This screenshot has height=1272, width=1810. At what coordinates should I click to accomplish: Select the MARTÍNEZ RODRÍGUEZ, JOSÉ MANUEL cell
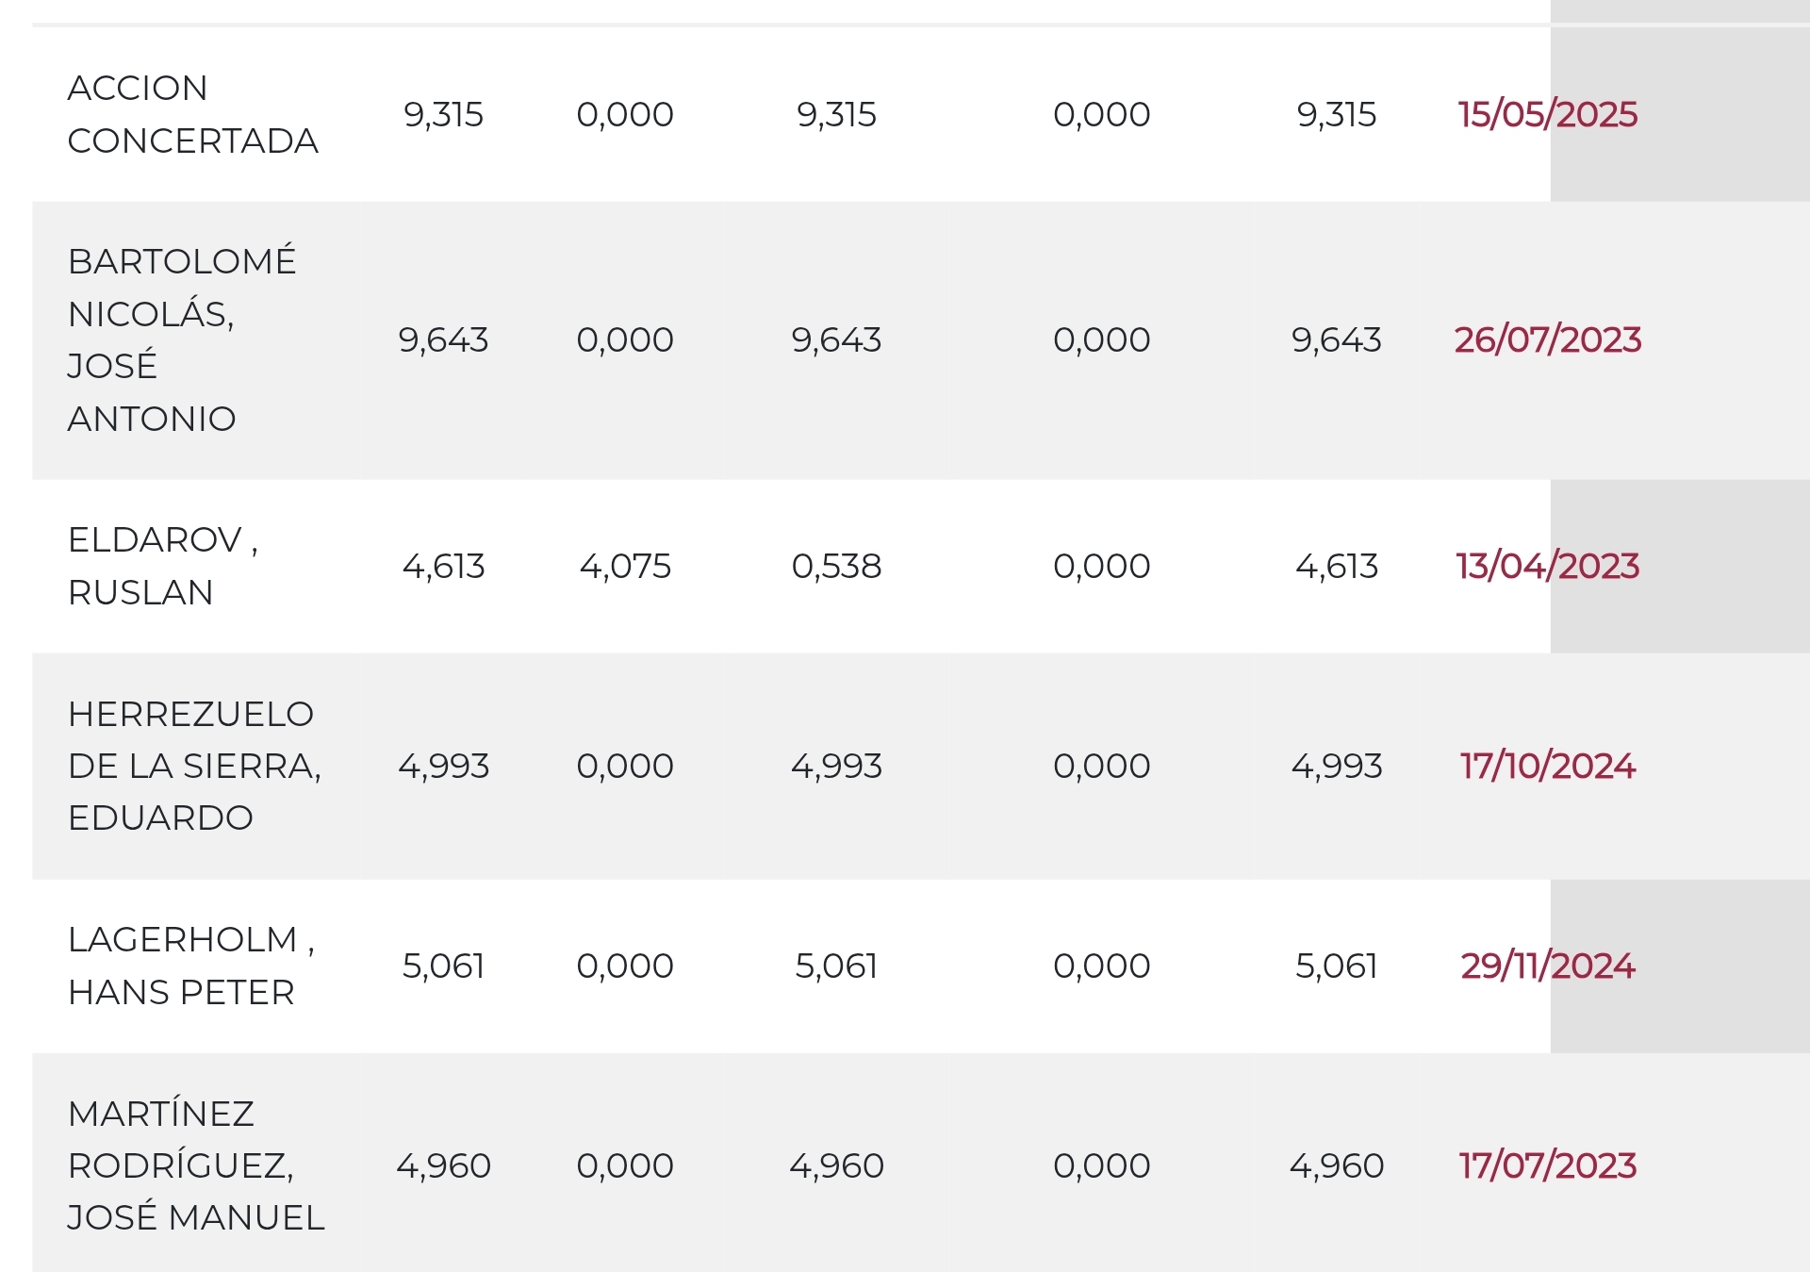click(x=196, y=1165)
